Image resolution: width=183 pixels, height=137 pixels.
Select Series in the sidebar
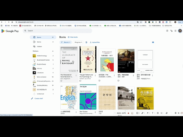(43, 42)
